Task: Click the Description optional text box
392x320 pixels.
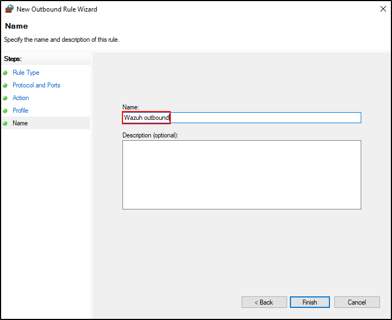Action: pos(242,175)
